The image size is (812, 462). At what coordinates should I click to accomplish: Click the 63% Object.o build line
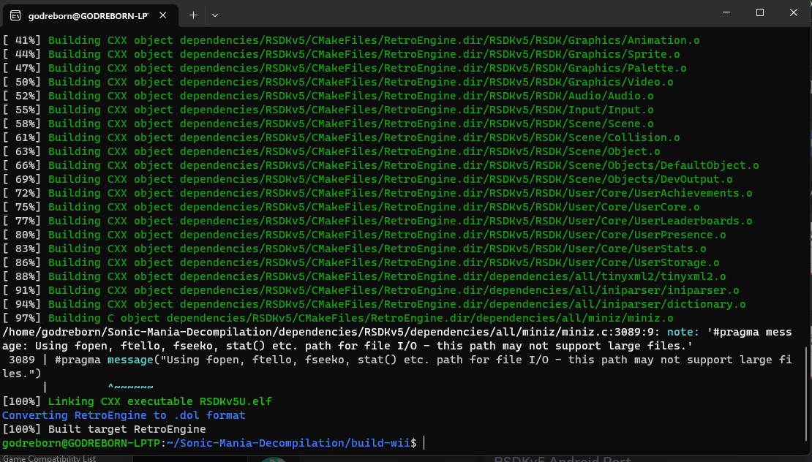(331, 151)
